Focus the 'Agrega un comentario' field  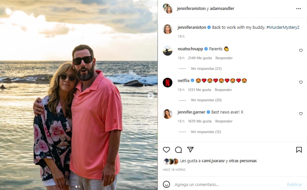[225, 184]
